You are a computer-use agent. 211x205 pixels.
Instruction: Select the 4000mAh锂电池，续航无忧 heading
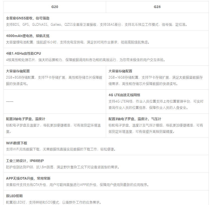tap(28, 36)
